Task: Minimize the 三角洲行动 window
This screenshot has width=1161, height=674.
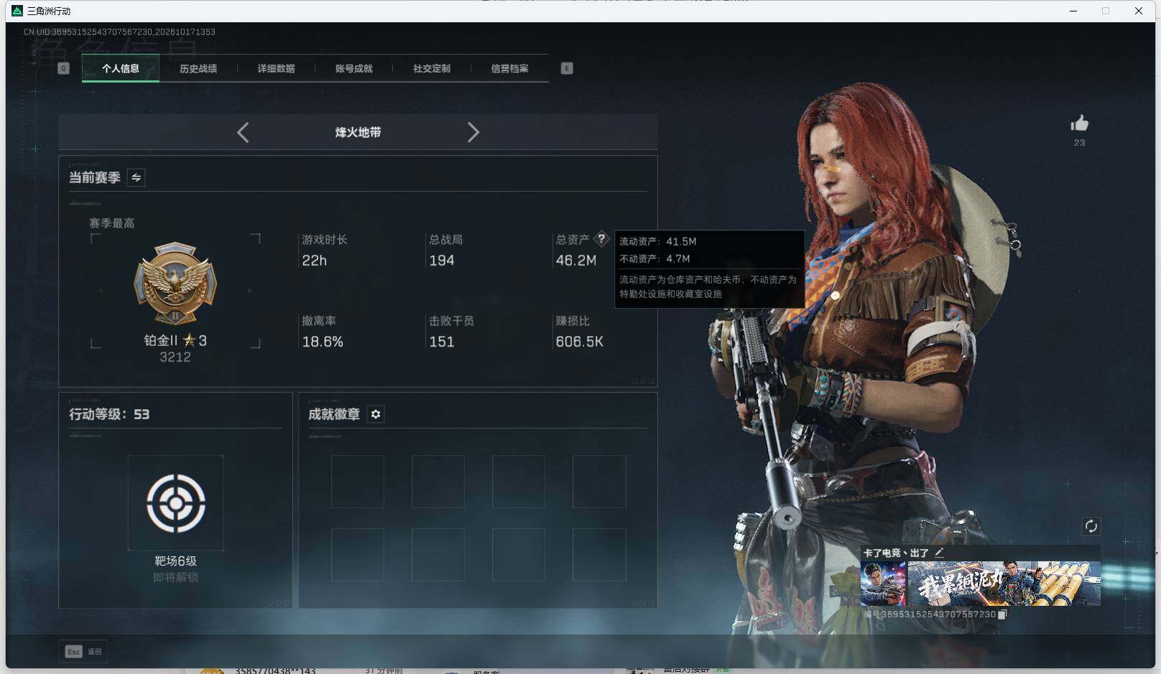Action: point(1073,11)
